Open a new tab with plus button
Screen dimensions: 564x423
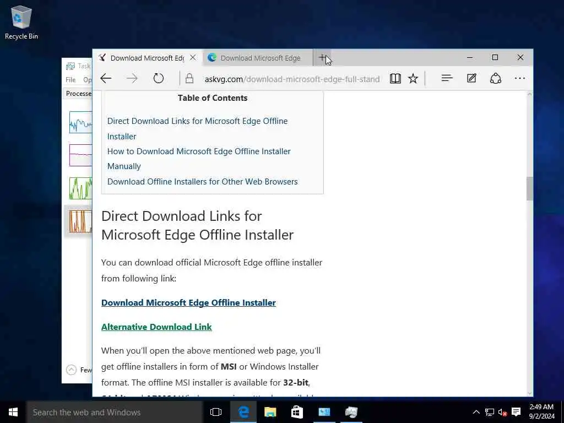(322, 57)
